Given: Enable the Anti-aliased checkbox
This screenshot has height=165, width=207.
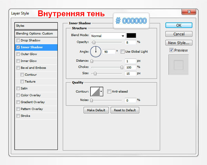Looking at the screenshot, I should pos(109,91).
